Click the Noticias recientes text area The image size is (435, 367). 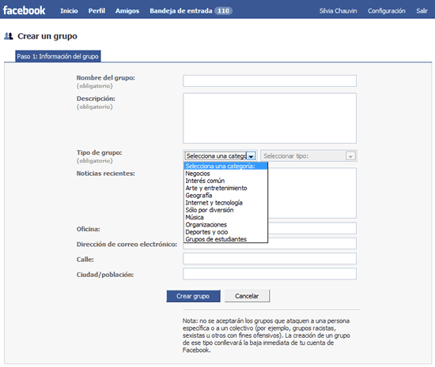point(312,193)
